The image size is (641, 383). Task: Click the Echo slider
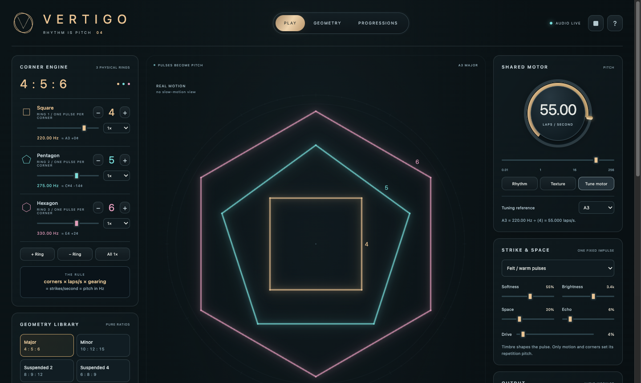click(588, 319)
